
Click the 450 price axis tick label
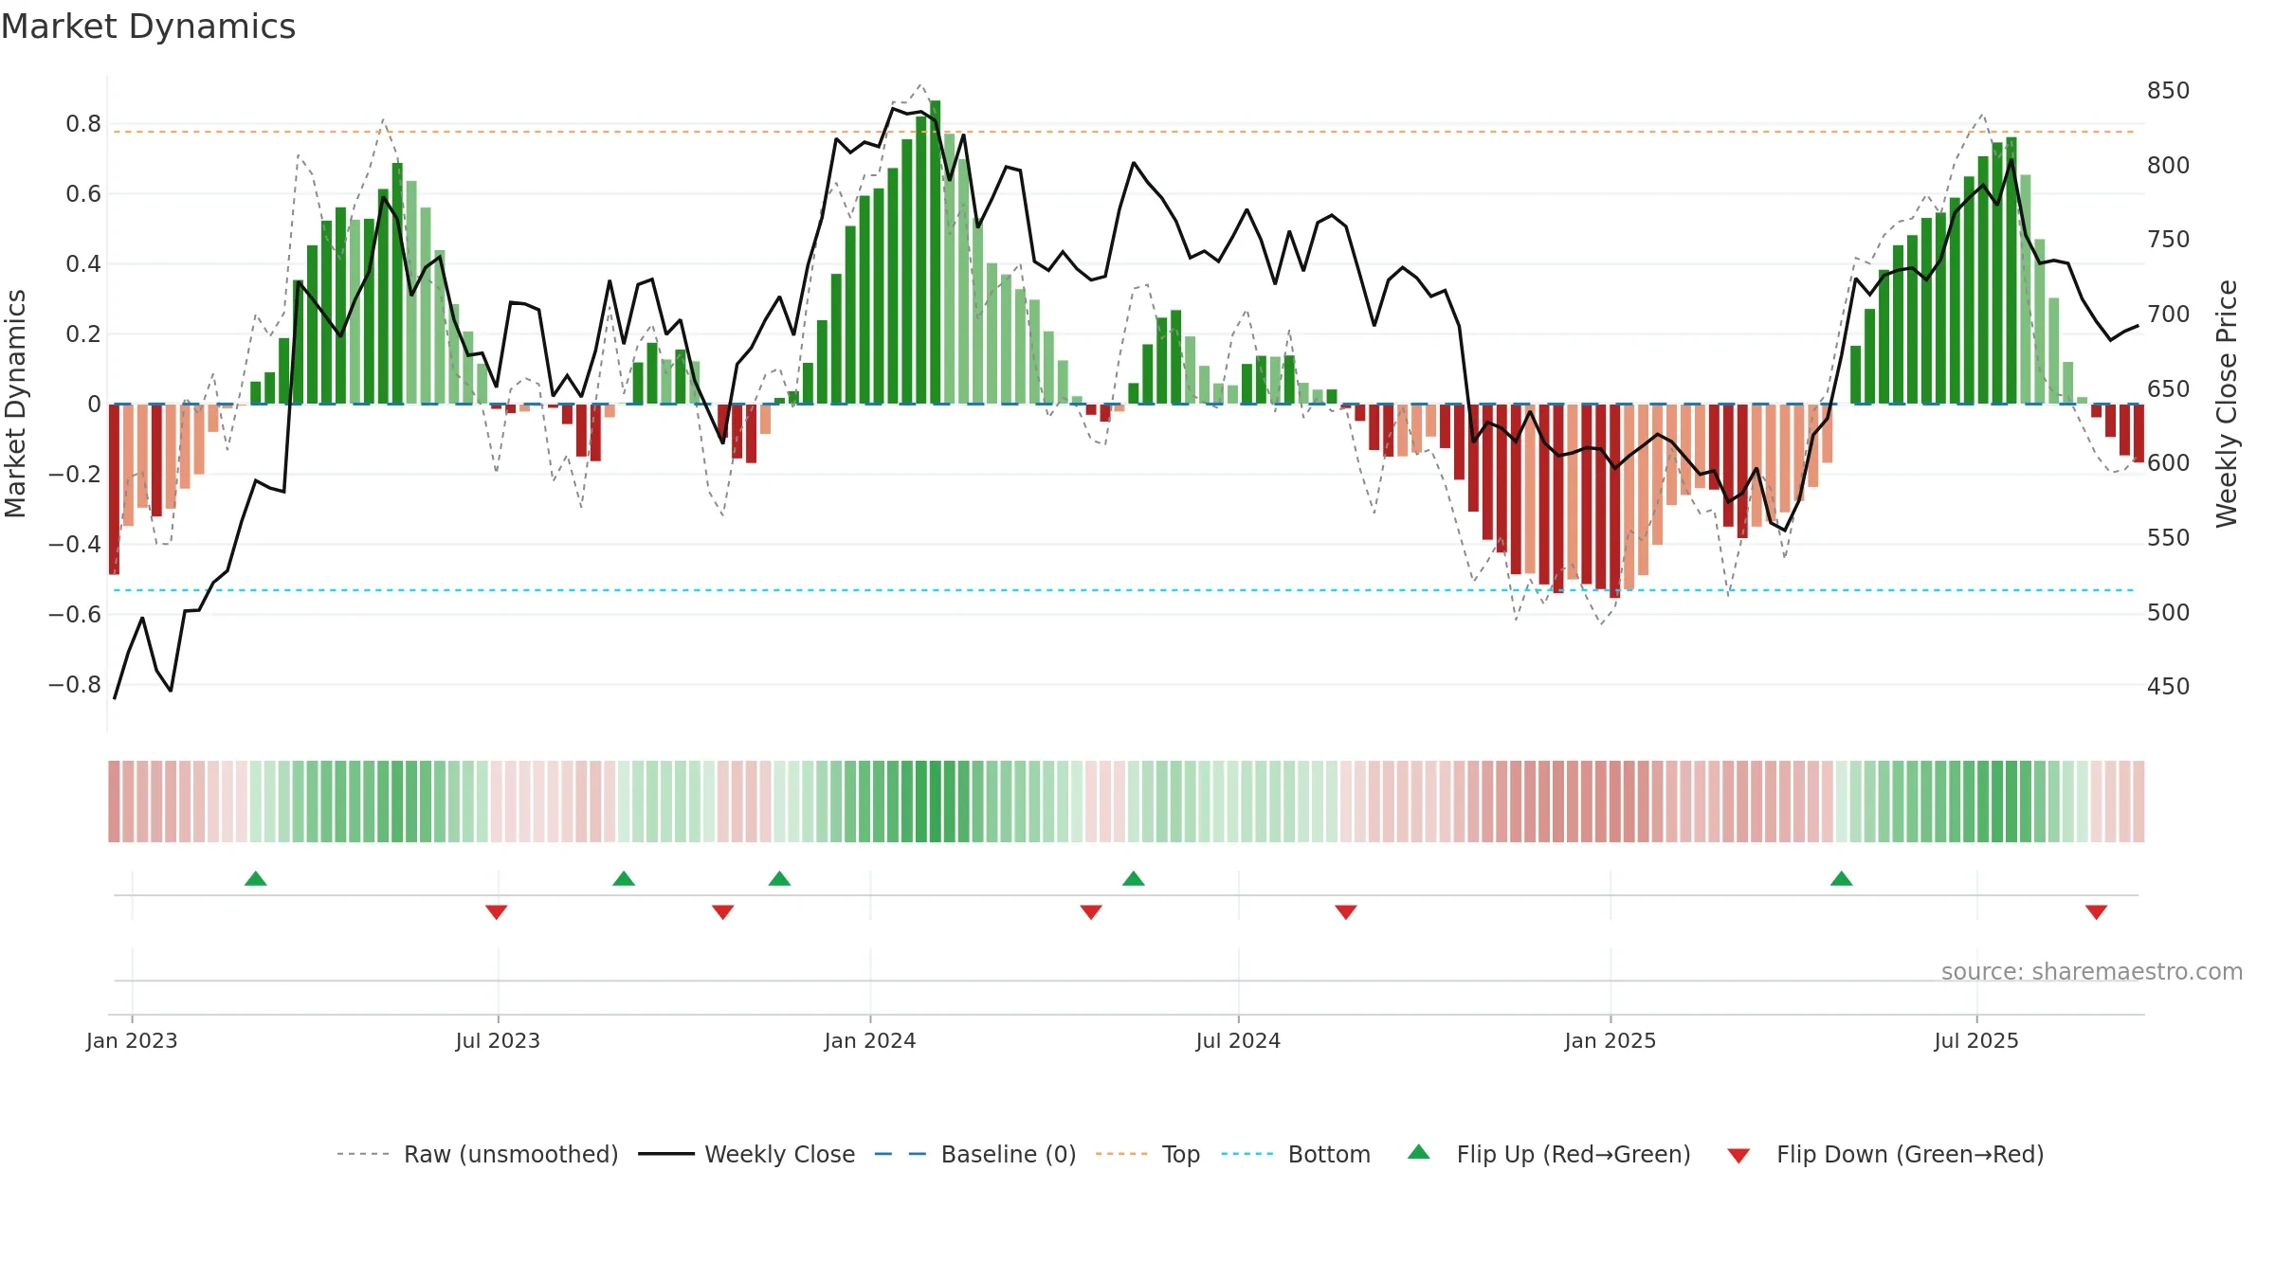tap(2168, 686)
